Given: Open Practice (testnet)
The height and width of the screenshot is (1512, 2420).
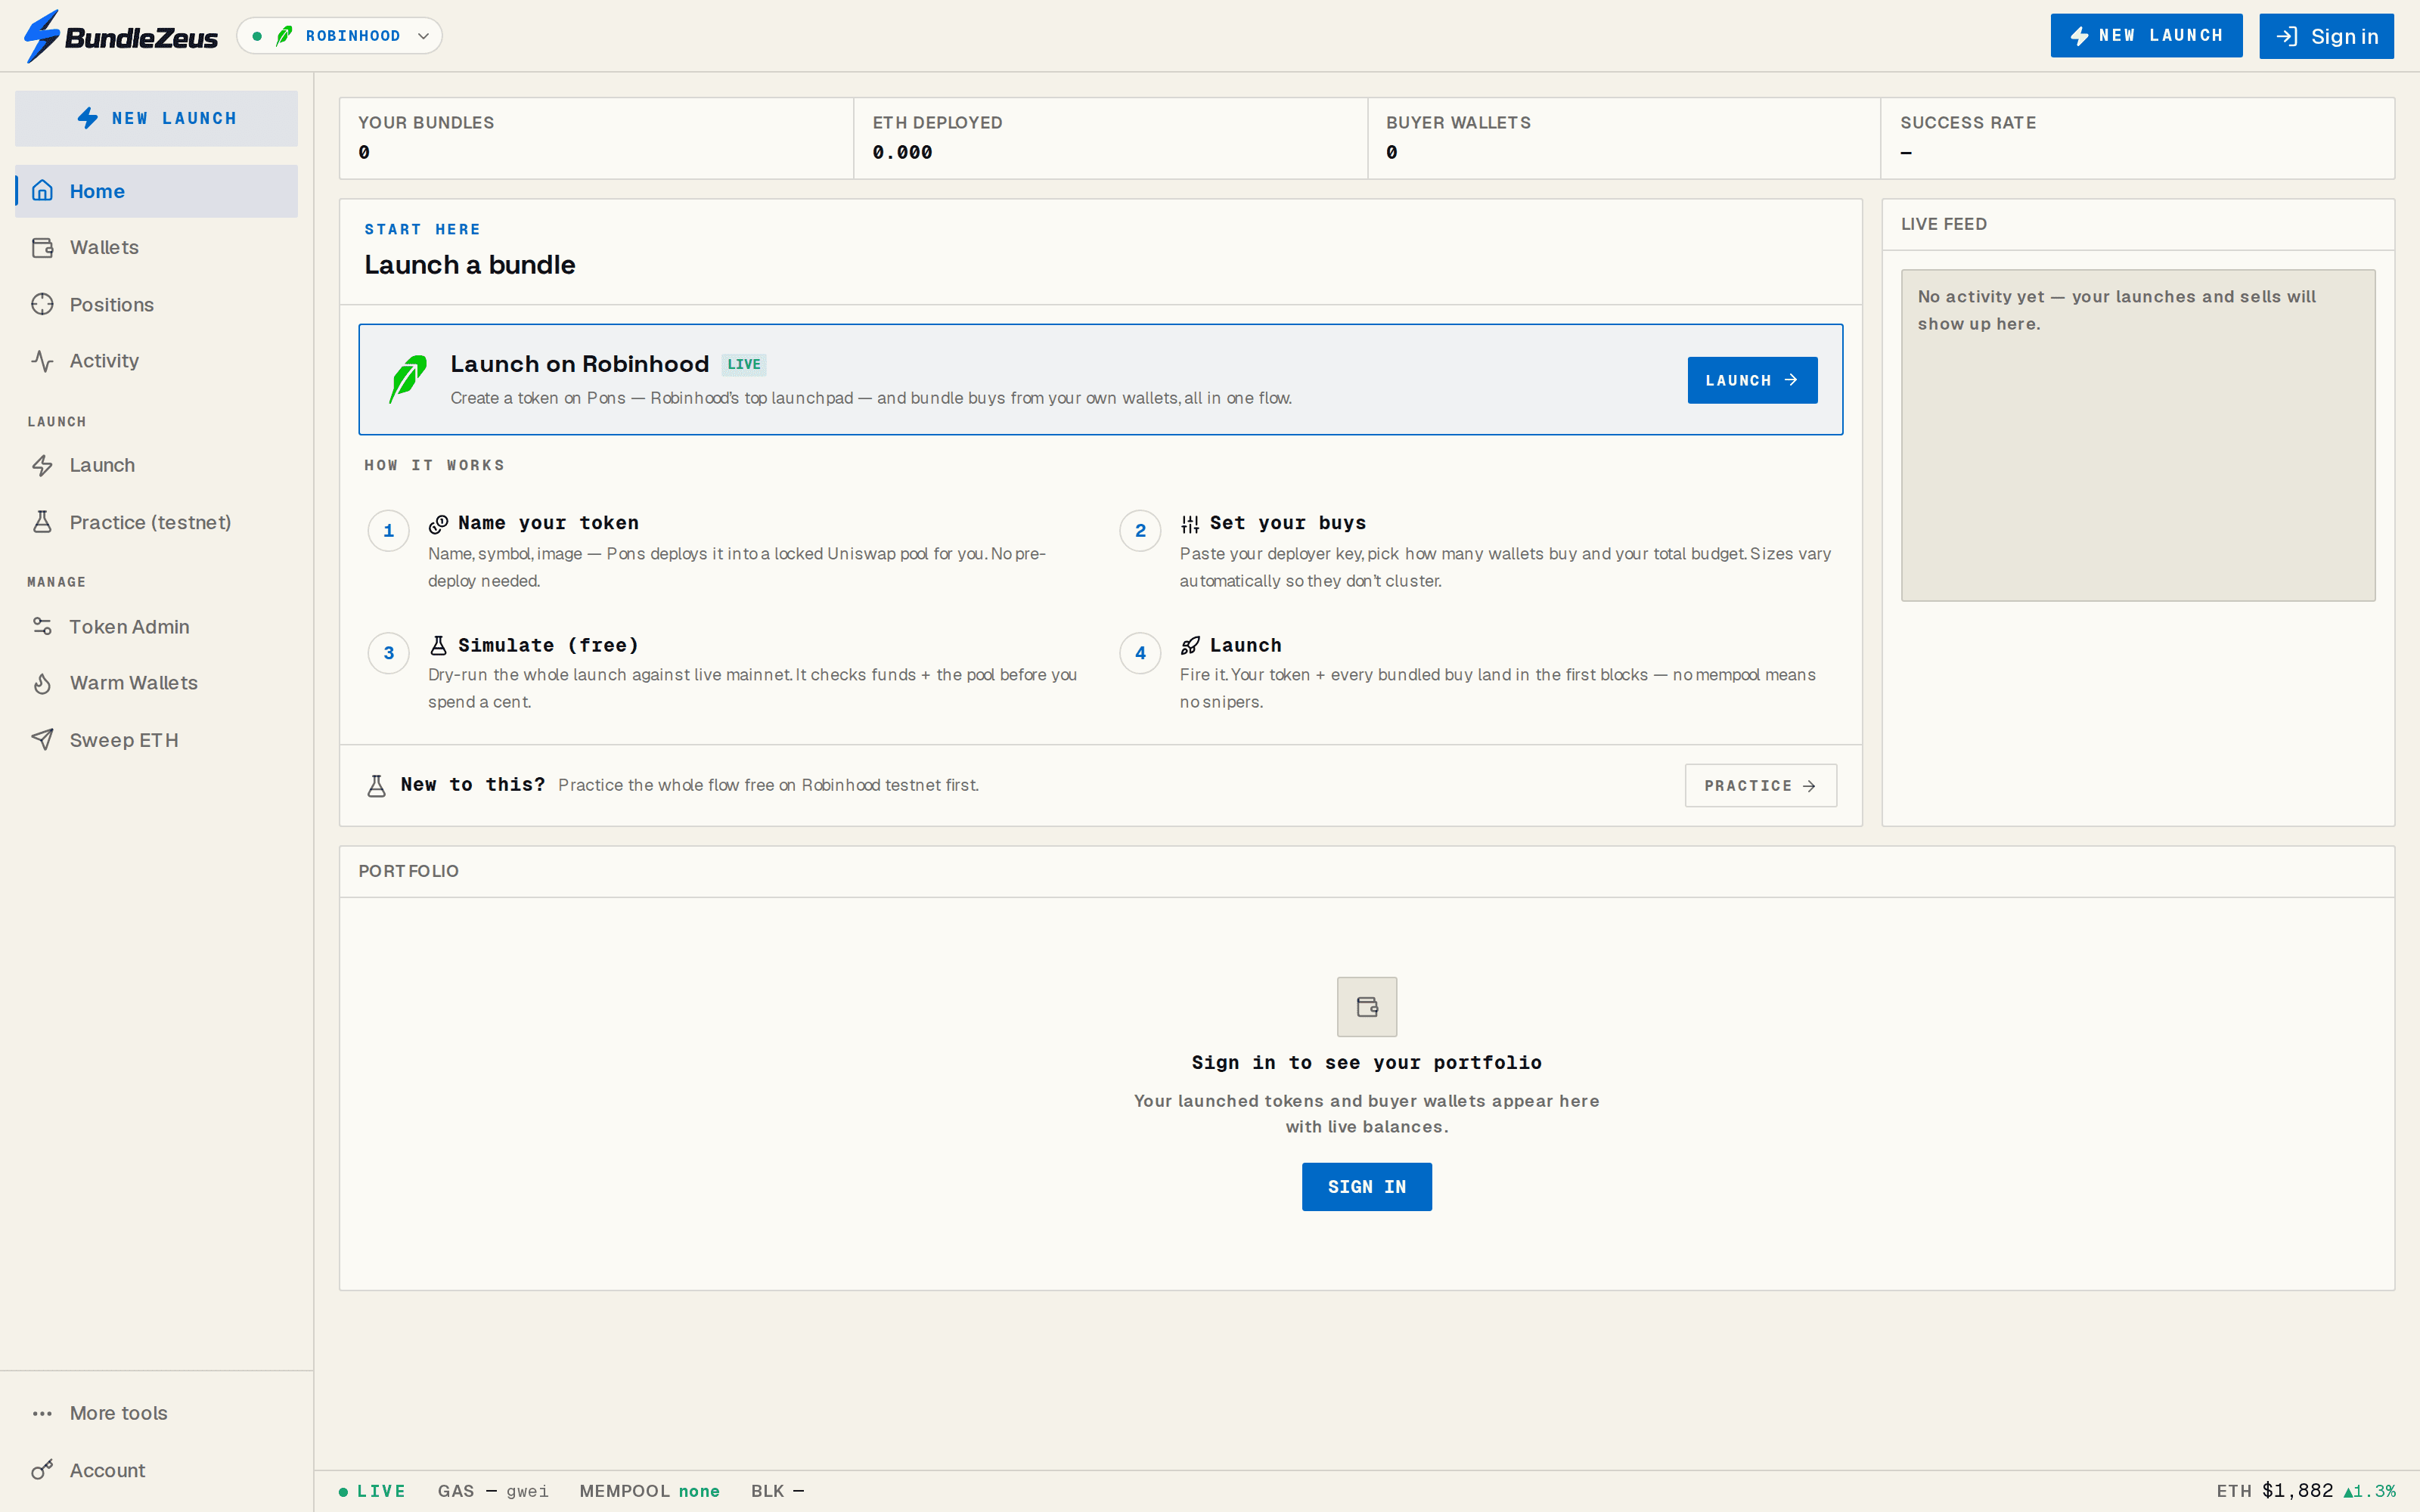Looking at the screenshot, I should point(156,522).
